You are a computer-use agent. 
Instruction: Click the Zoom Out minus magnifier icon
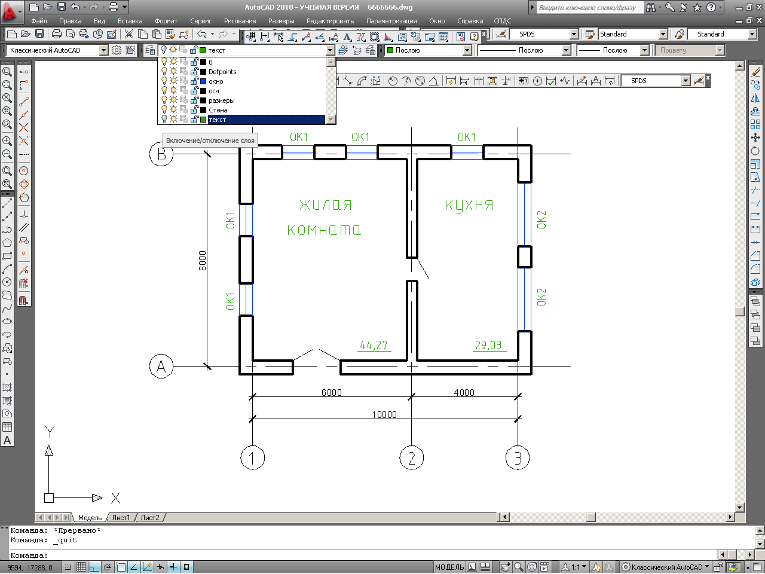pyautogui.click(x=7, y=154)
